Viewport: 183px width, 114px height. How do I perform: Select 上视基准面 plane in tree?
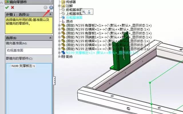[74, 14]
